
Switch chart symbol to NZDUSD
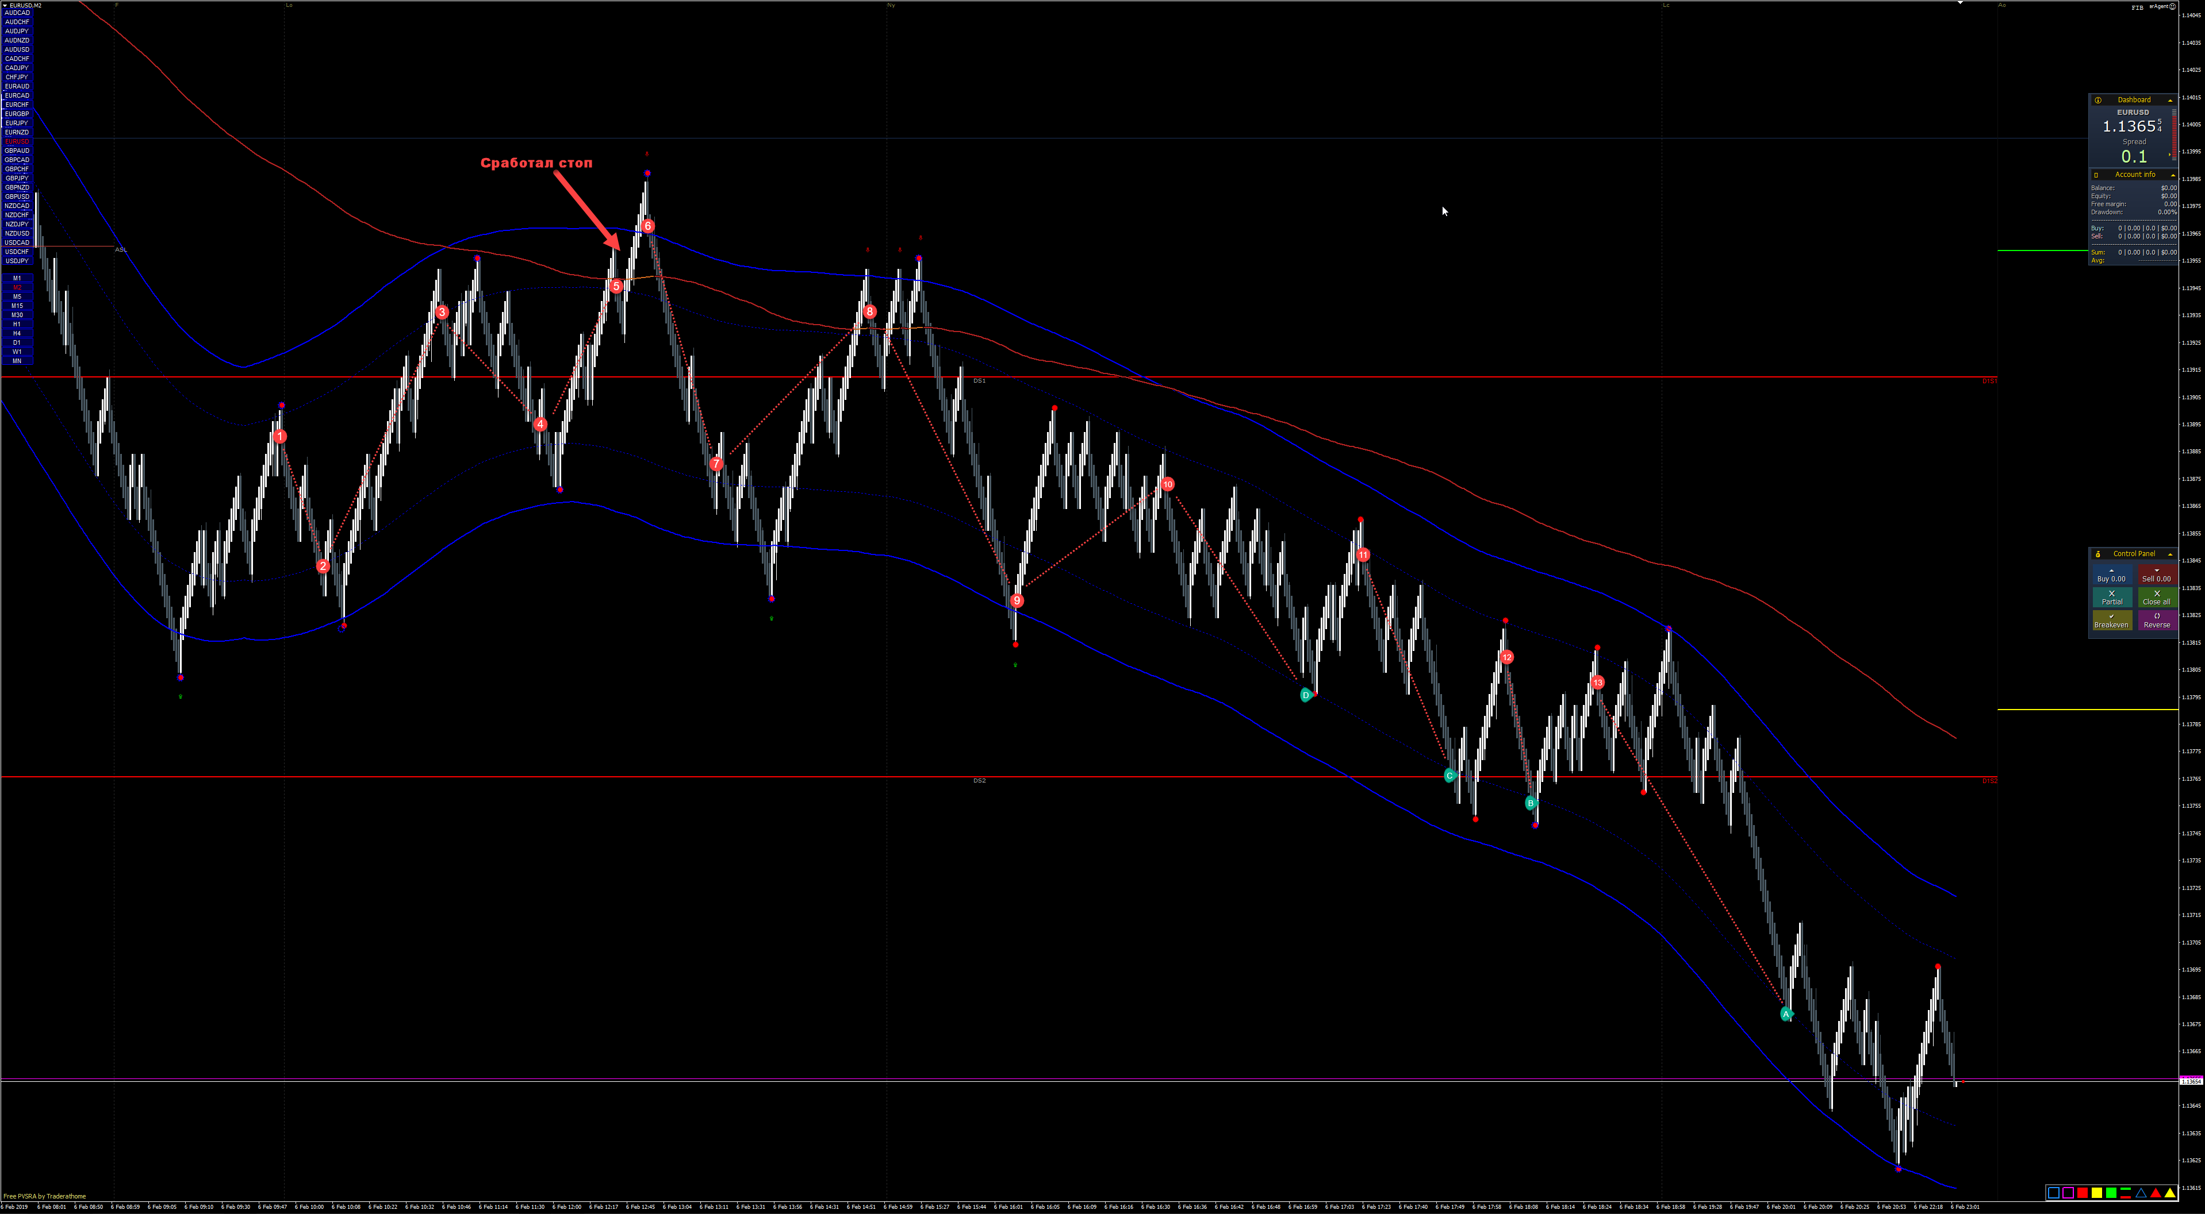[x=17, y=234]
